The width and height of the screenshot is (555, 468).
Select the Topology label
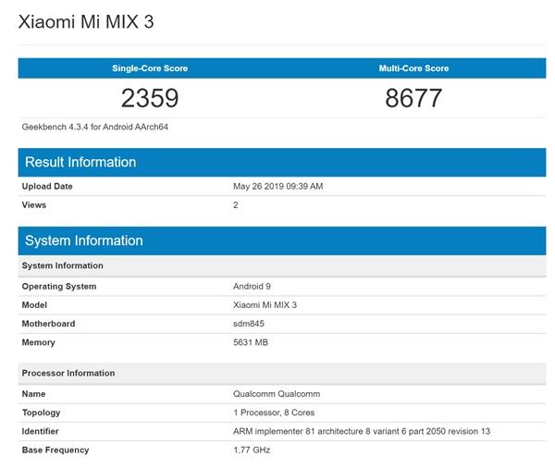tap(41, 413)
